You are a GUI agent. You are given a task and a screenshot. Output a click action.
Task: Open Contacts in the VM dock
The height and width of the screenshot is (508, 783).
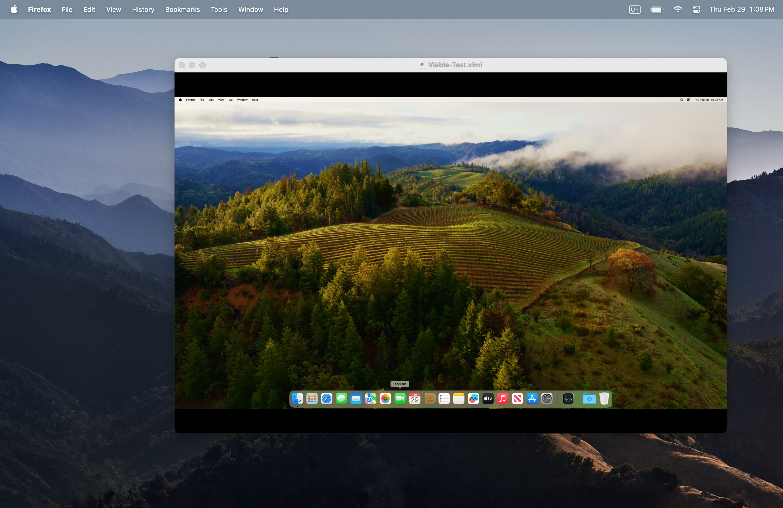(x=429, y=399)
